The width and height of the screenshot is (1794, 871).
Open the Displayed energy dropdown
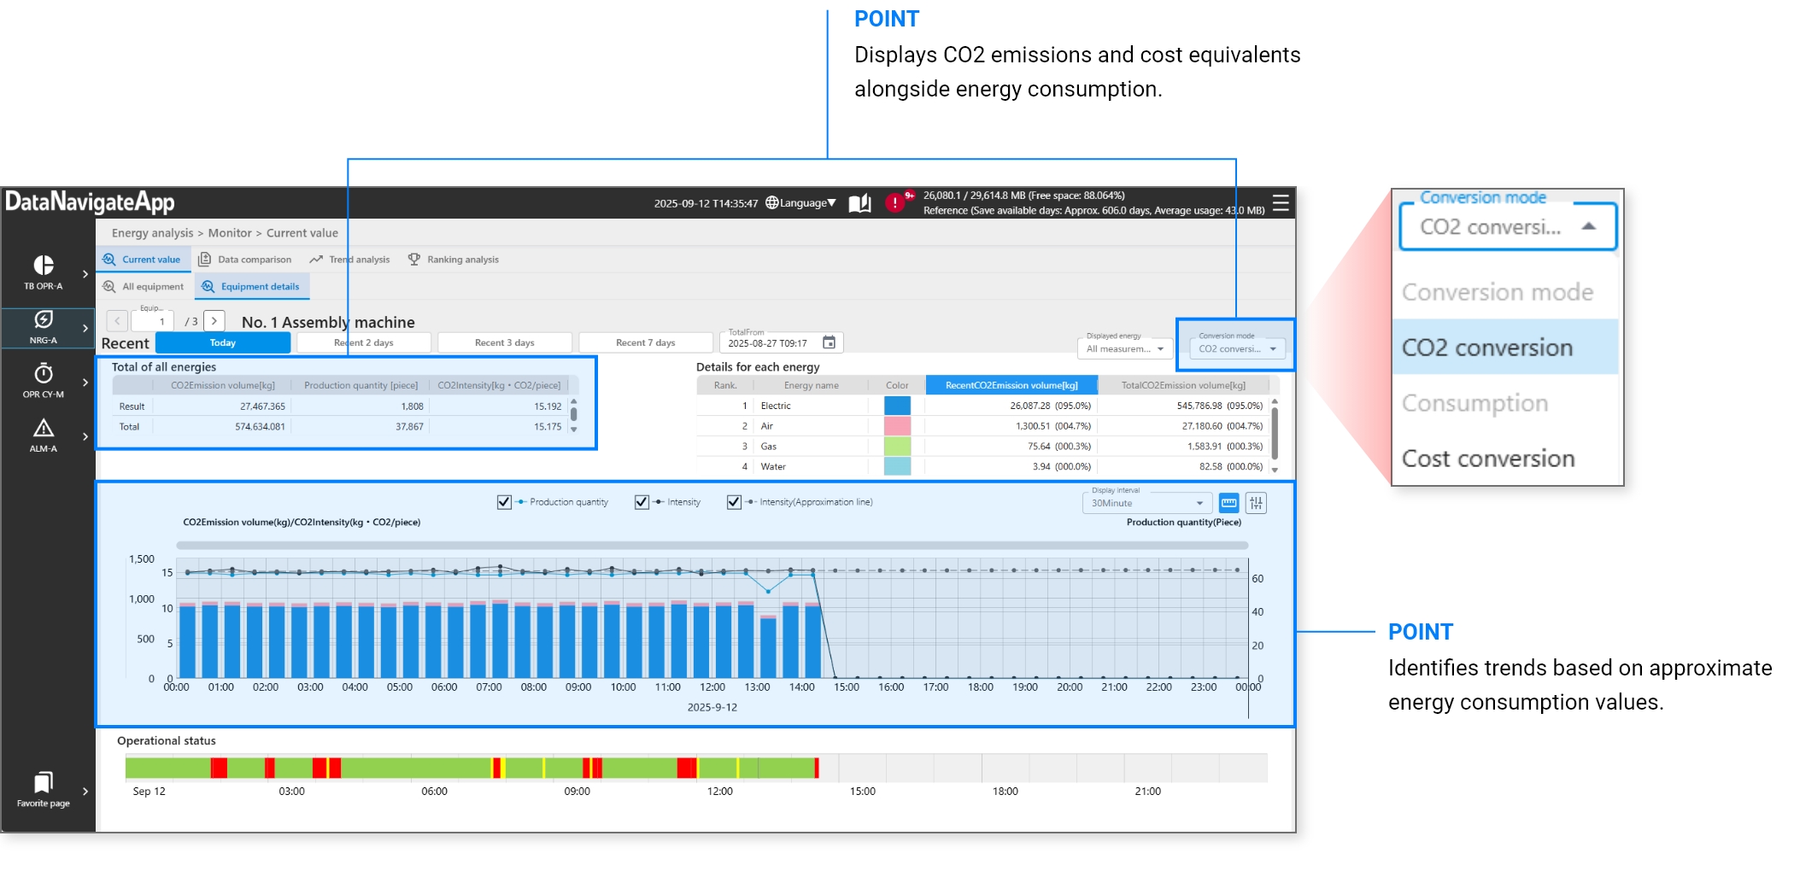point(1125,348)
